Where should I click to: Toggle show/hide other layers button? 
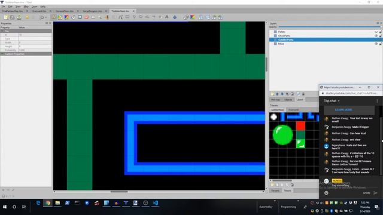coord(299,94)
